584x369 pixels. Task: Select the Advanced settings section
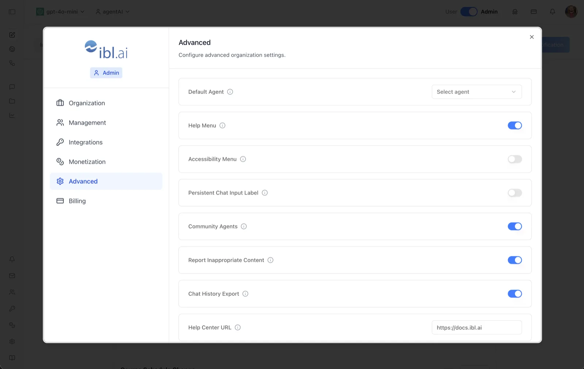106,181
